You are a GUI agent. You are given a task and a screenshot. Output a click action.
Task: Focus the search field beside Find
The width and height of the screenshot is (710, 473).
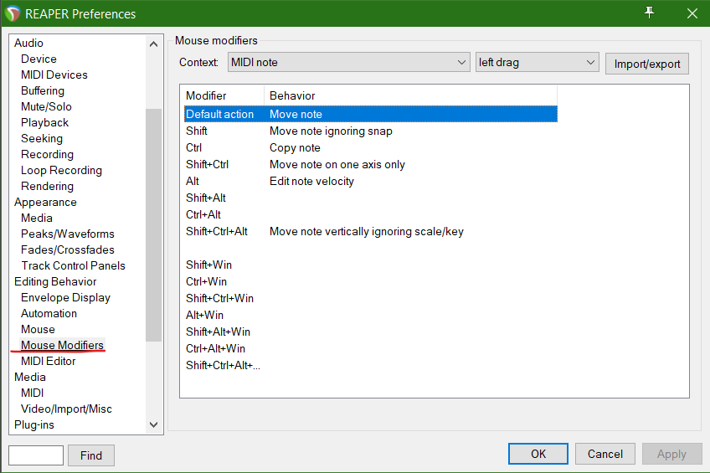[36, 455]
